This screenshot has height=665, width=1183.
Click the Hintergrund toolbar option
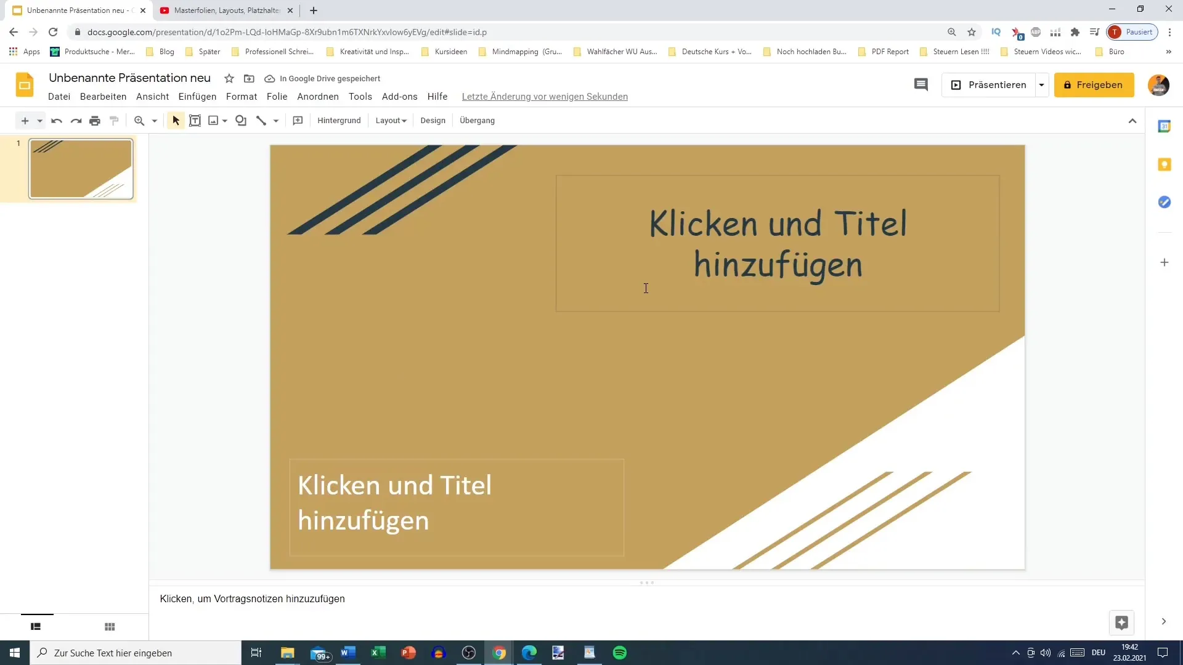click(339, 120)
